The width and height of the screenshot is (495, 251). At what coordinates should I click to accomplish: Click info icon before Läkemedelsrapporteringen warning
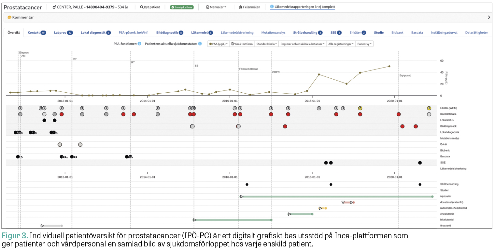(x=272, y=7)
